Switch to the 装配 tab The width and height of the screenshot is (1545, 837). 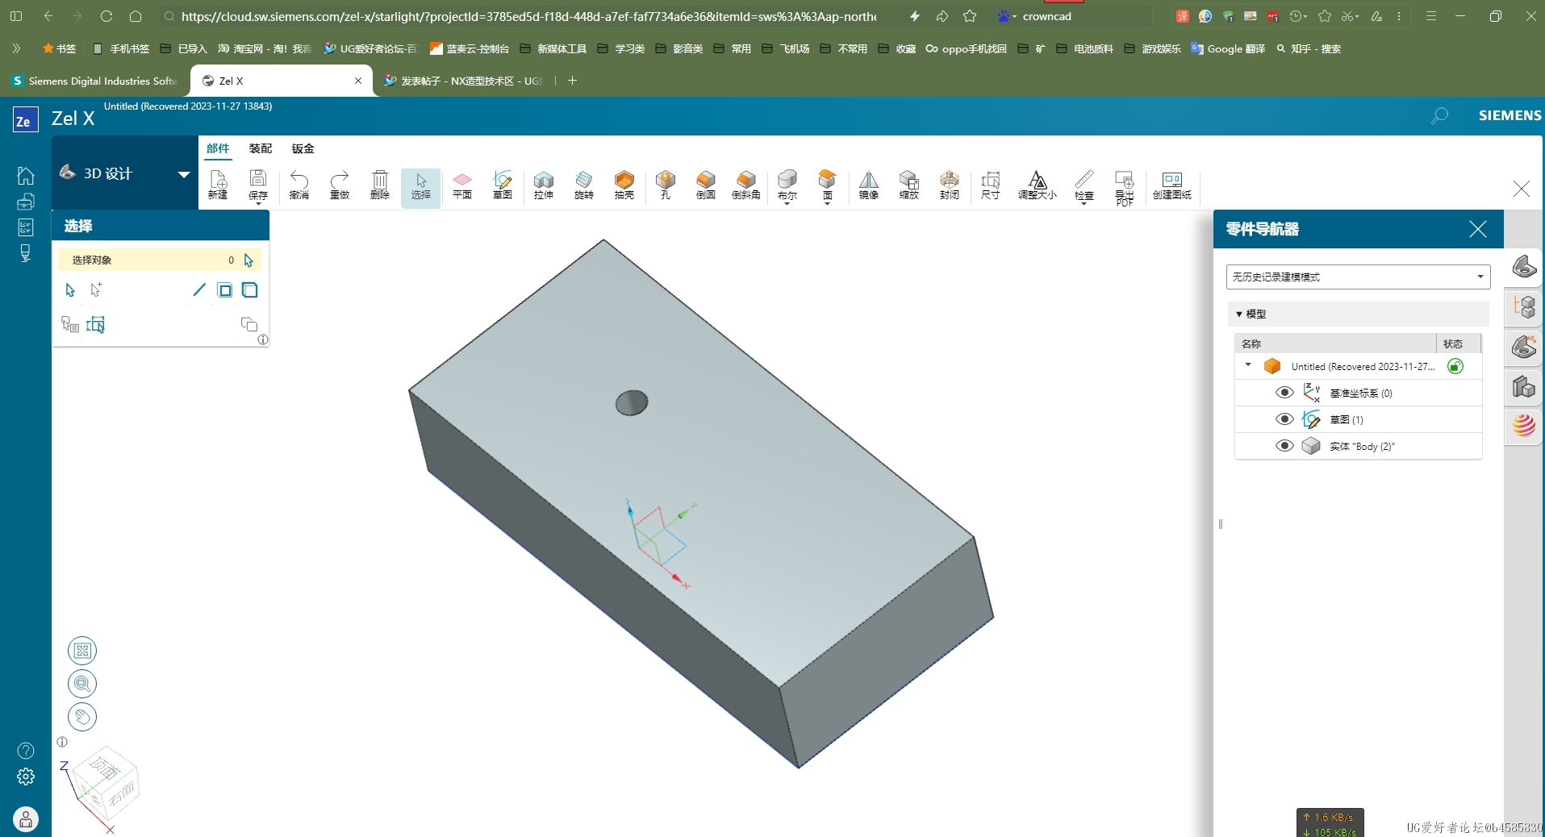(x=261, y=148)
